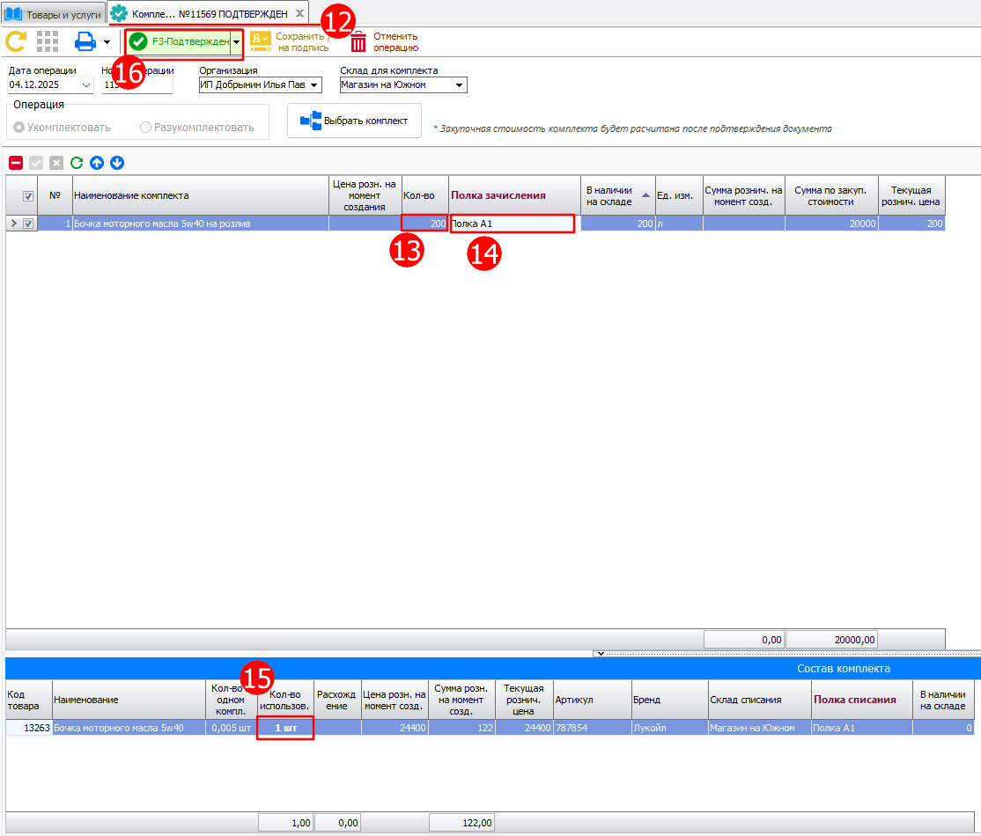Open the Организация dropdown
The width and height of the screenshot is (981, 836).
click(315, 85)
